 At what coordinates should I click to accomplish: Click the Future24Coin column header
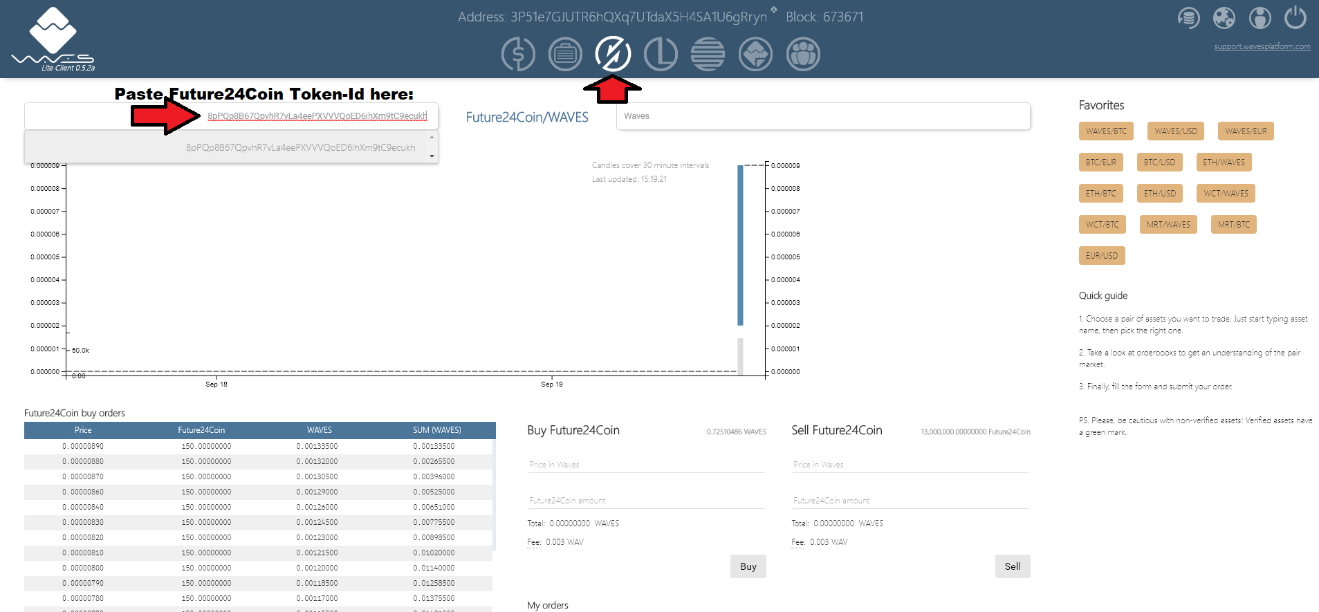(x=201, y=430)
